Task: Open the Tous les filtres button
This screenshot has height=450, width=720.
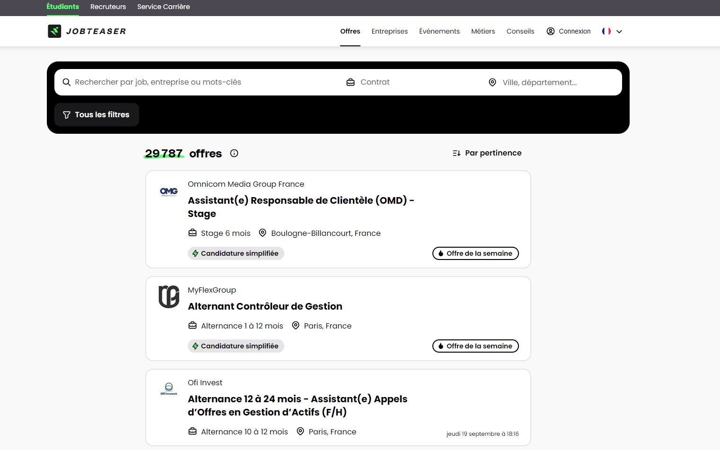Action: (x=97, y=115)
